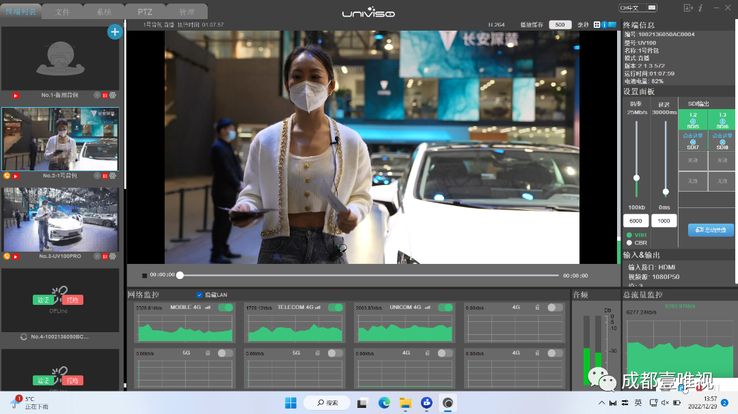
Task: Click the delay input field showing 1000
Action: (664, 221)
